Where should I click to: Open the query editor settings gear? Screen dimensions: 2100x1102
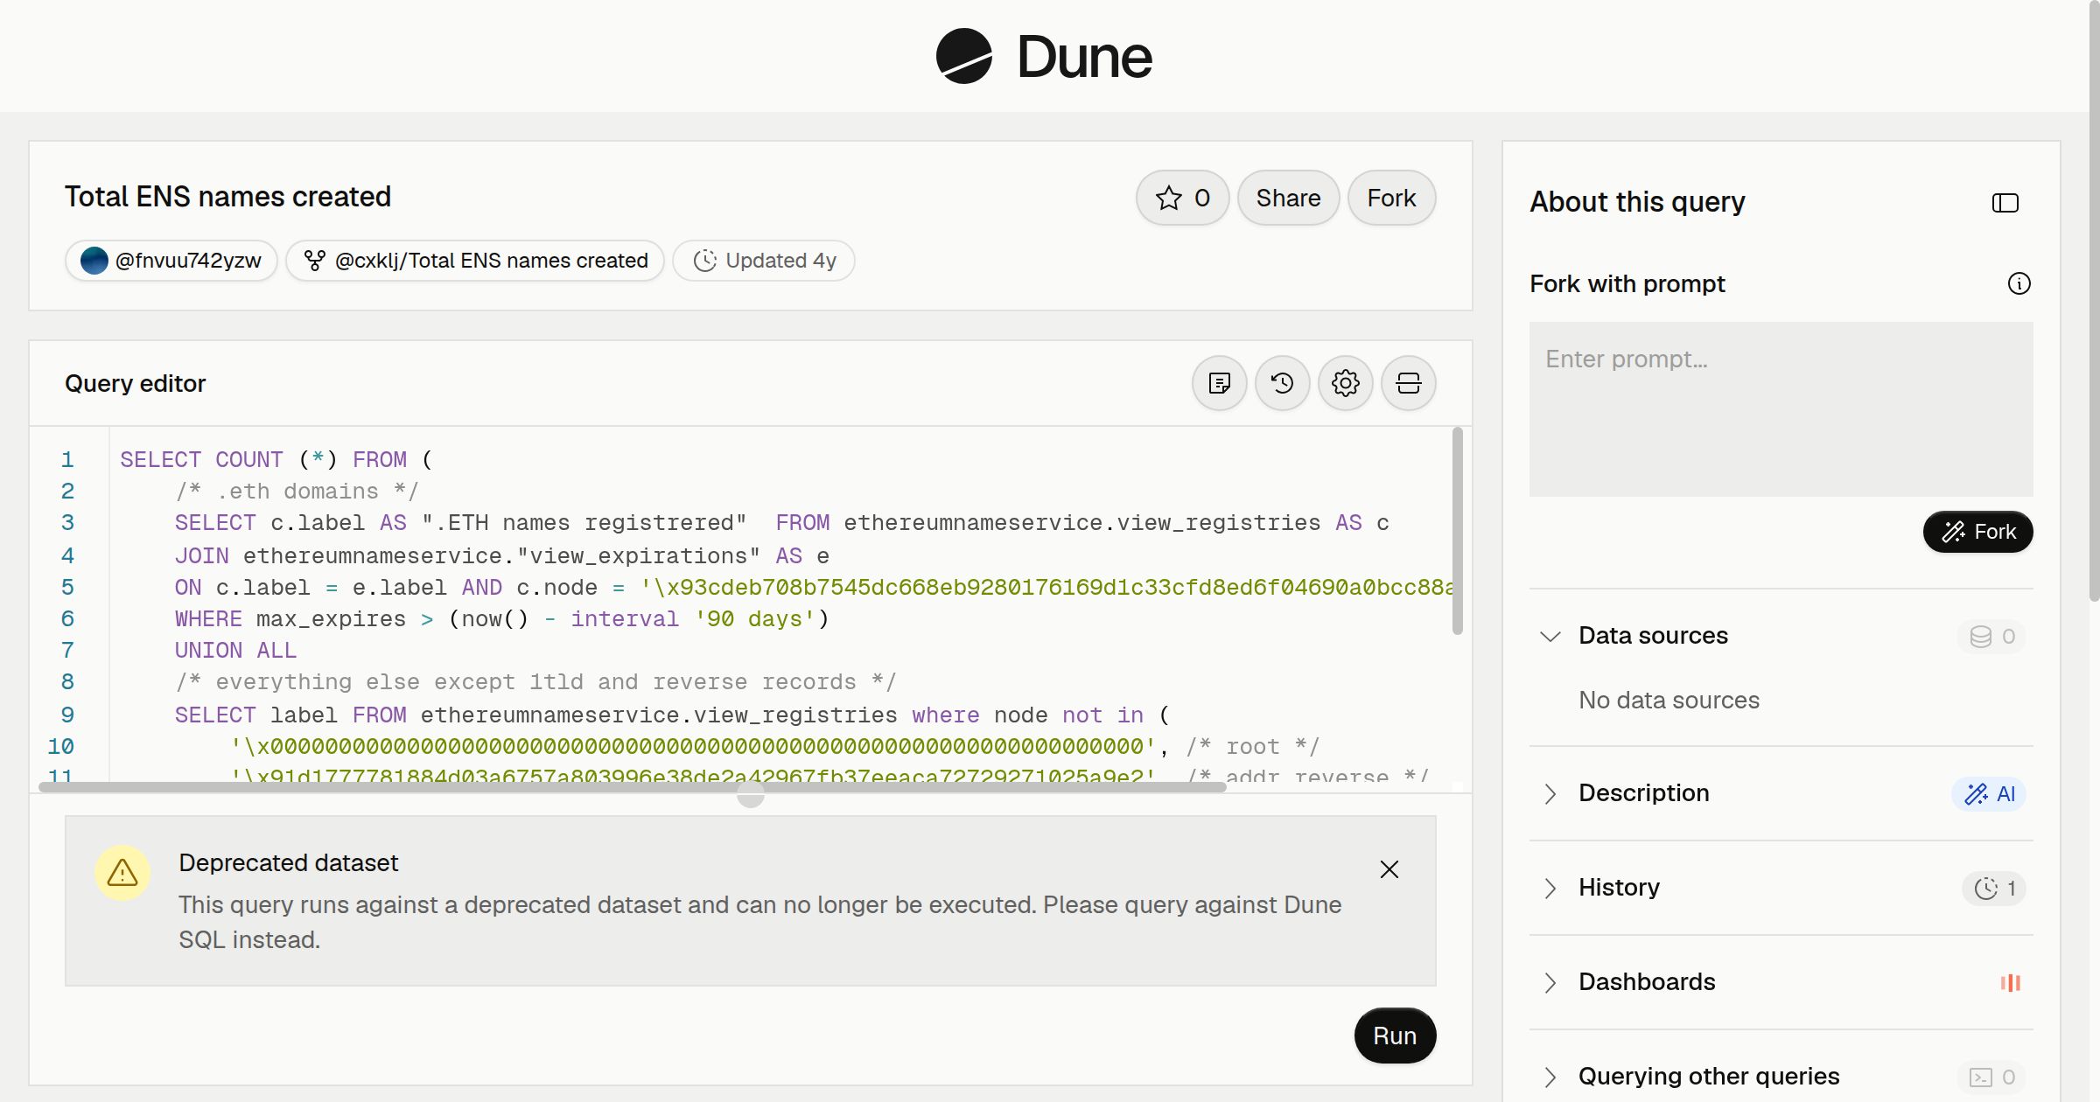(1346, 383)
